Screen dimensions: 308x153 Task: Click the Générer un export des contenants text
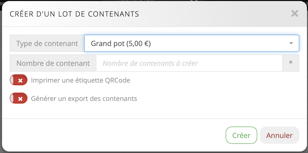point(84,99)
